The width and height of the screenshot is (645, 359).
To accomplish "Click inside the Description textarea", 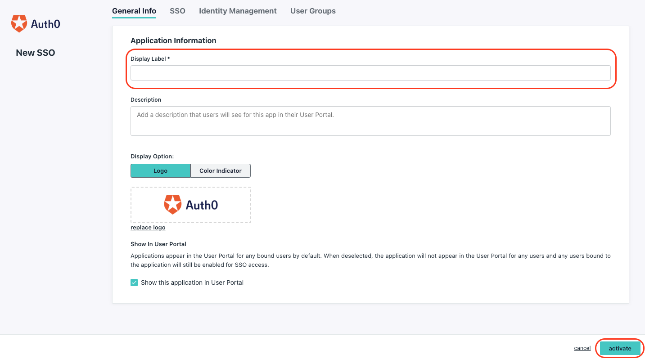I will 370,121.
